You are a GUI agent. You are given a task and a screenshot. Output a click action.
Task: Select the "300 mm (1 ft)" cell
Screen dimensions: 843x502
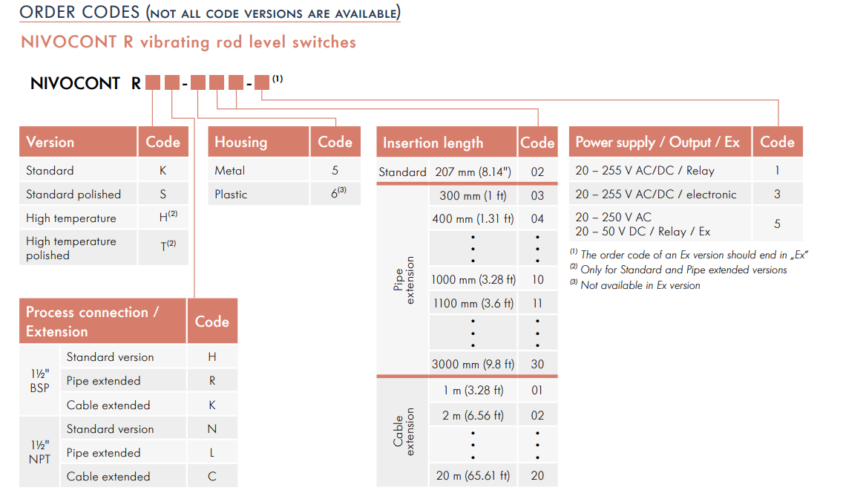[x=473, y=196]
